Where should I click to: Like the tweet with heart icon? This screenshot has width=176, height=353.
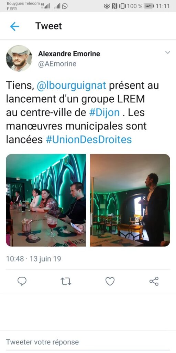110,281
